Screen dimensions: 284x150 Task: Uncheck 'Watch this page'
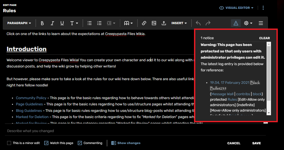point(46,143)
